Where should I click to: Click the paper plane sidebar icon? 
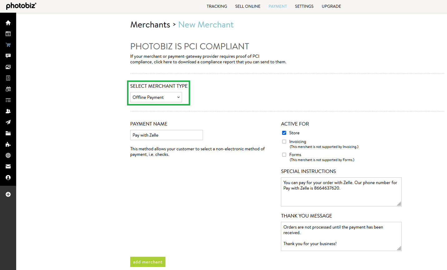[x=8, y=122]
